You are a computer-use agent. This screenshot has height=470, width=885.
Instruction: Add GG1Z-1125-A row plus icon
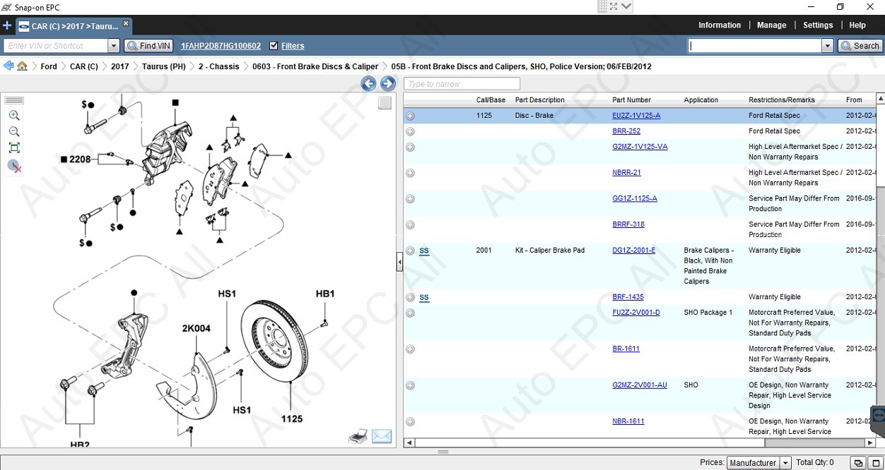[x=410, y=199]
